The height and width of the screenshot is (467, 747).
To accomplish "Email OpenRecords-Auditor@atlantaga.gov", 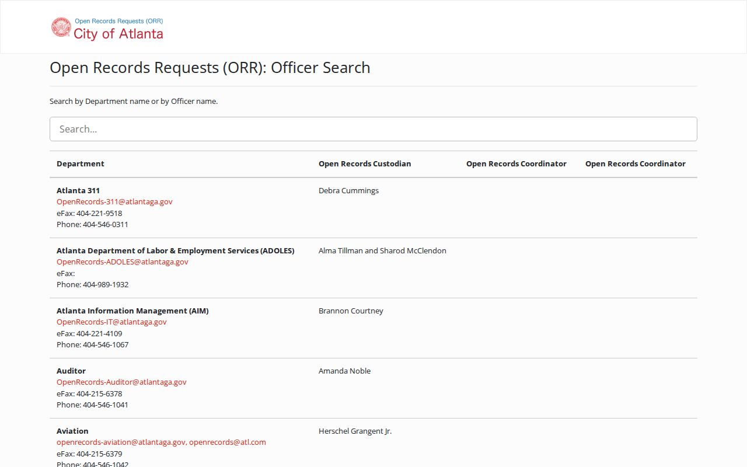I will (121, 382).
